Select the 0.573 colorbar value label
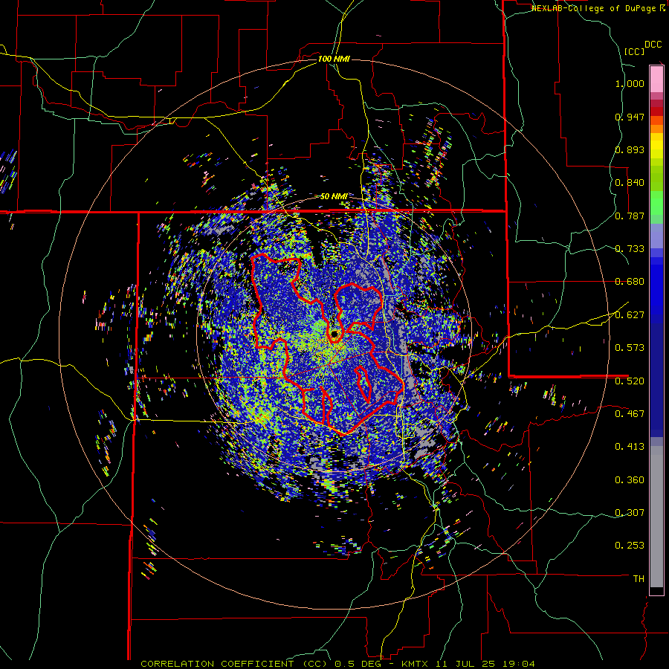 tap(630, 348)
